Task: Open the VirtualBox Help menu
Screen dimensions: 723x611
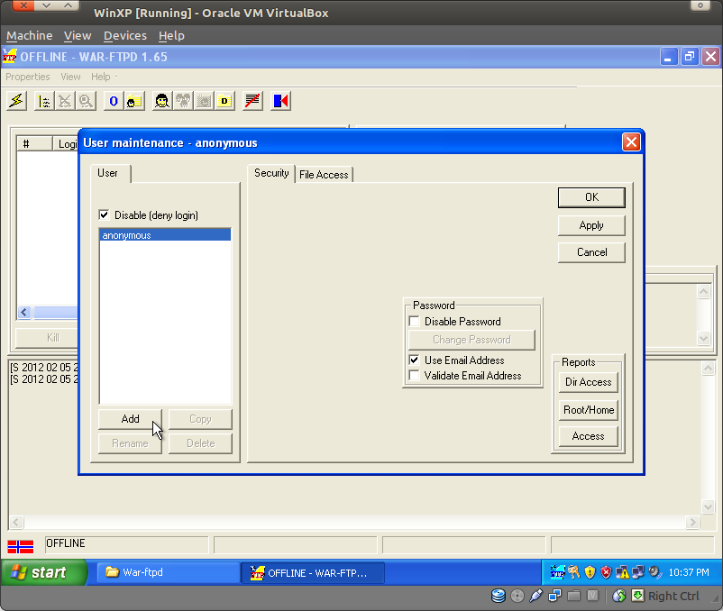Action: [x=171, y=35]
